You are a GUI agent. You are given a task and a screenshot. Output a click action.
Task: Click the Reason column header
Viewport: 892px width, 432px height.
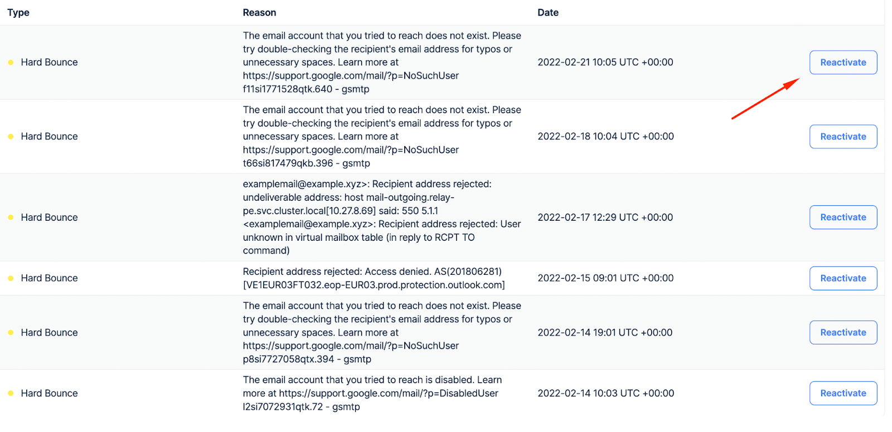259,12
